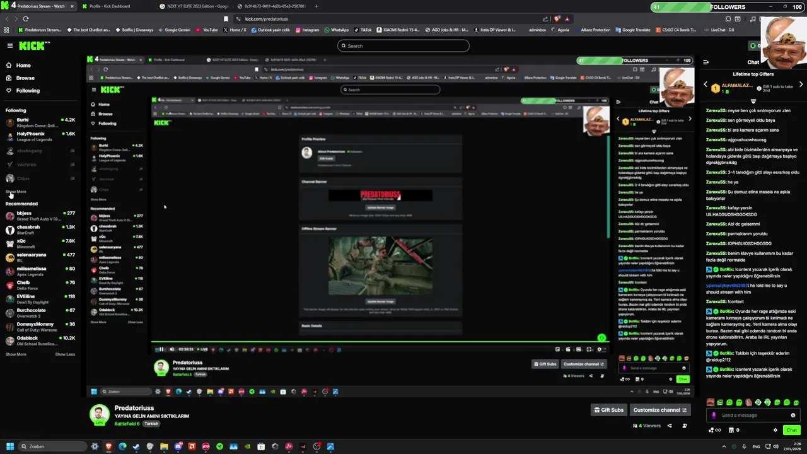Open Google Gemini bookmark
Viewport: 807px width, 454px height.
pos(174,30)
